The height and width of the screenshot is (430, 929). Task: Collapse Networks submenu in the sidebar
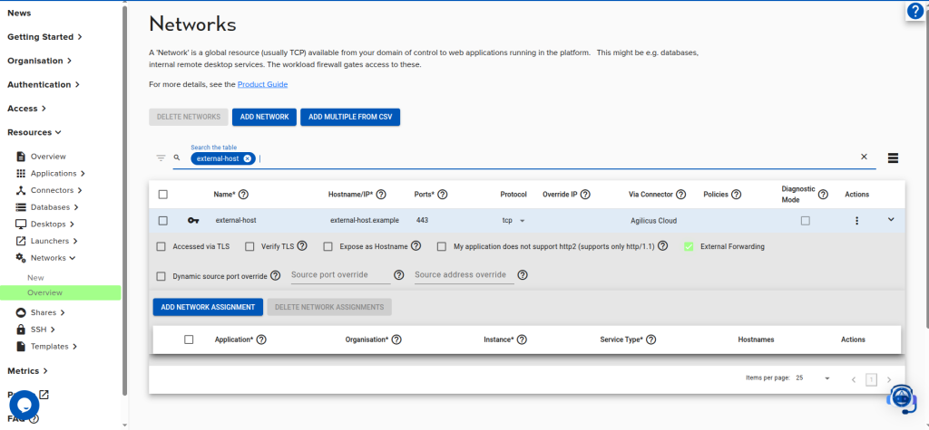coord(53,258)
